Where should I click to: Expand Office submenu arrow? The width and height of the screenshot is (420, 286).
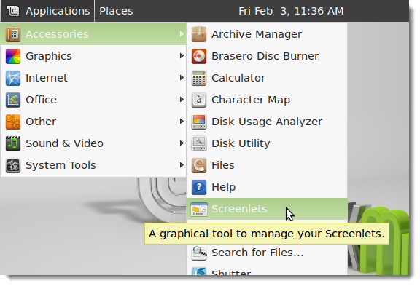pos(182,100)
